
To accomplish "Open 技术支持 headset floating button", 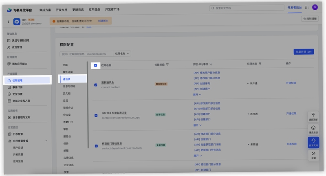I will tap(313, 143).
